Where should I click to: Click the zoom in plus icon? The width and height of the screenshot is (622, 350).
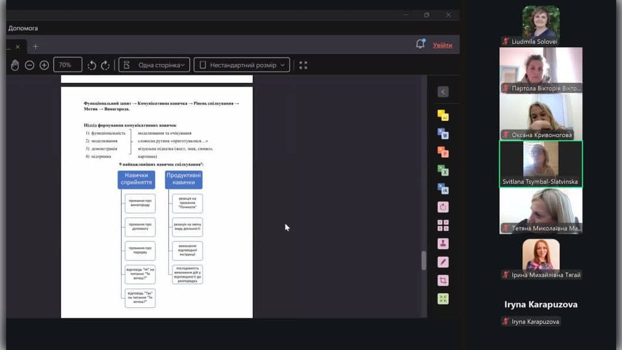point(44,65)
